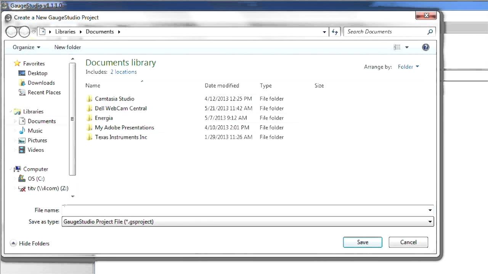The width and height of the screenshot is (488, 274).
Task: Click the Cancel button
Action: pos(408,242)
